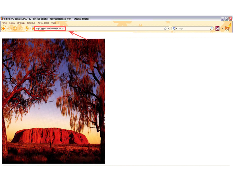Click the Back navigation arrow

point(4,29)
